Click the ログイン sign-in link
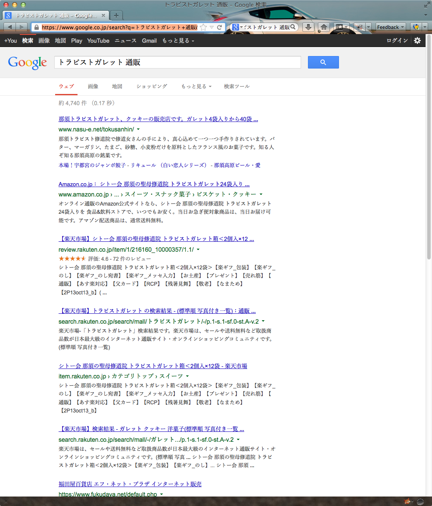The image size is (432, 506). (397, 41)
